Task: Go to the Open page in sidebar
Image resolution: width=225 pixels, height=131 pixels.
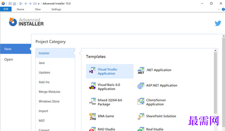Action: (x=9, y=59)
